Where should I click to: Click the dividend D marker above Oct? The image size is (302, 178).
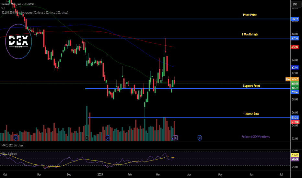[16, 138]
